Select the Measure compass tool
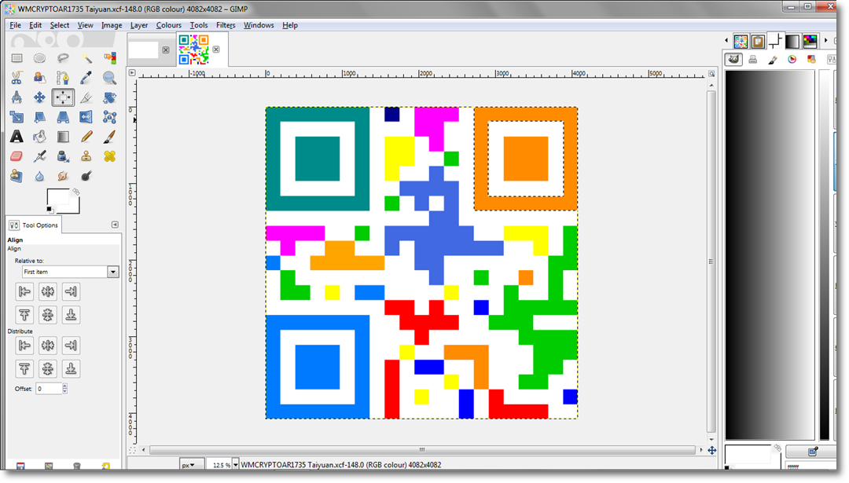 17,97
